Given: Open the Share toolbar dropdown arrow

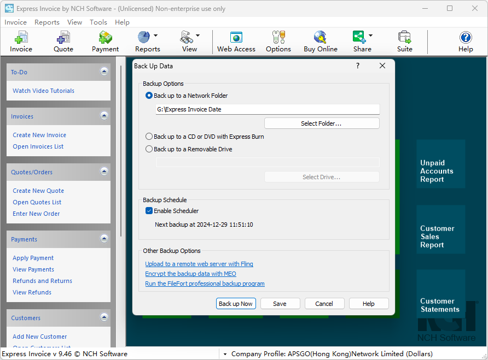Looking at the screenshot, I should (x=371, y=36).
